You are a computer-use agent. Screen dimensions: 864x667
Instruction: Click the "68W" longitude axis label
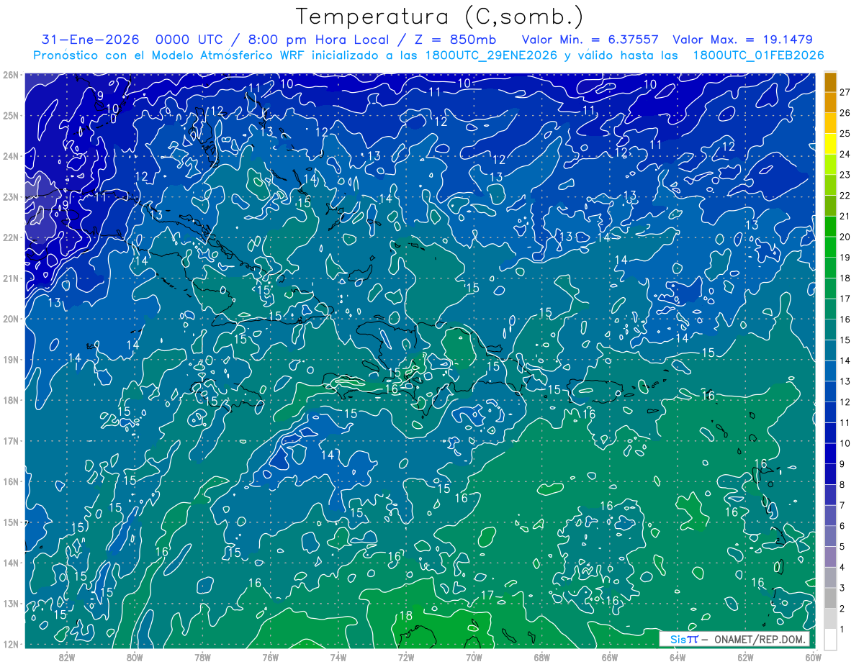pos(541,657)
